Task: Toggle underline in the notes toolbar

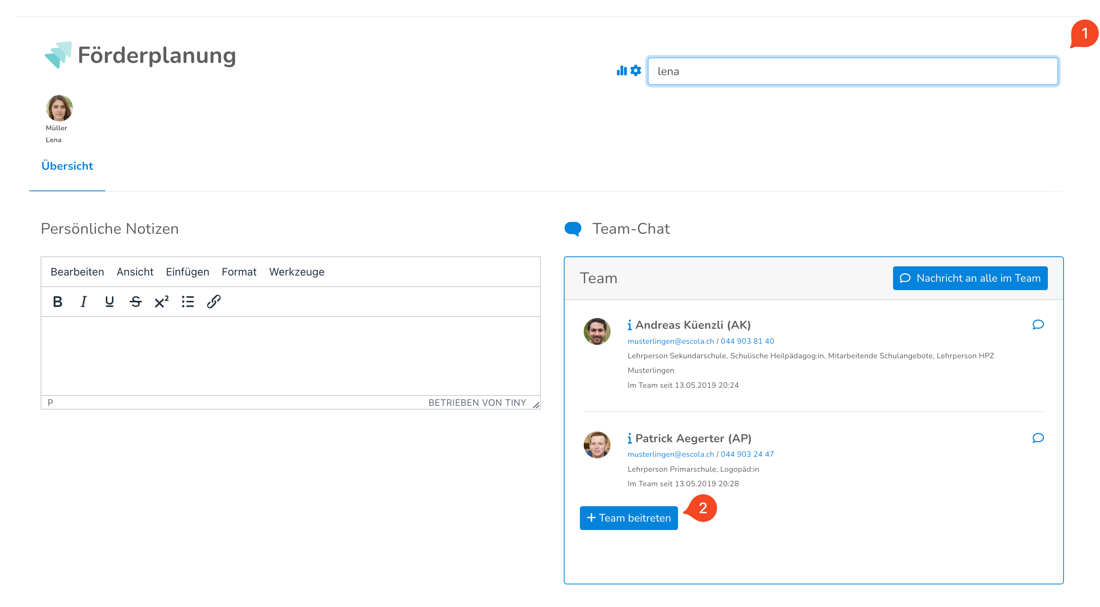Action: [x=109, y=302]
